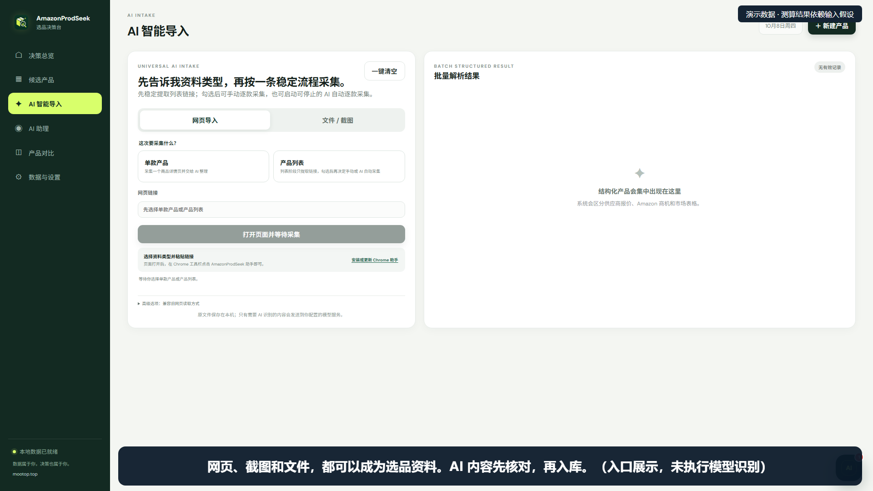This screenshot has width=873, height=491.
Task: Click the 打开页面并等待采集 button
Action: (271, 234)
